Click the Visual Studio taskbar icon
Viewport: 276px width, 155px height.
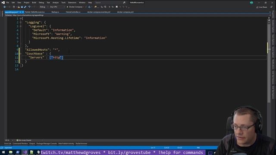click(25, 152)
